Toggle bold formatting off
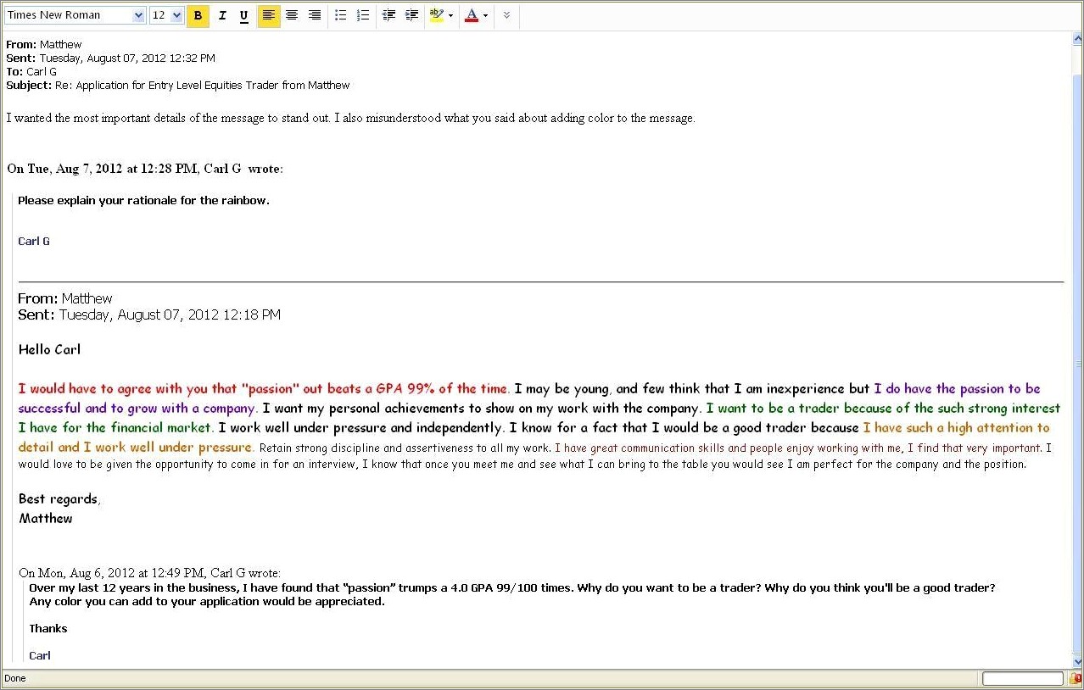1084x690 pixels. (x=198, y=15)
